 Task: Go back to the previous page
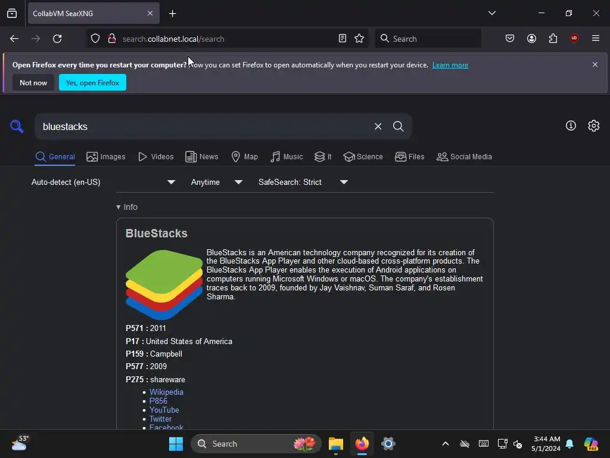14,39
